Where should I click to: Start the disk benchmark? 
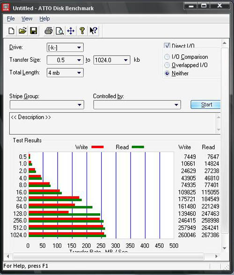click(205, 105)
